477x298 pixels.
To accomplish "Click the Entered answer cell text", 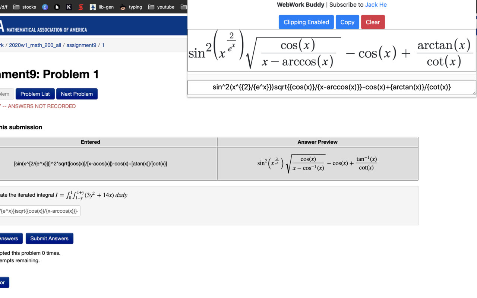I will tap(91, 164).
